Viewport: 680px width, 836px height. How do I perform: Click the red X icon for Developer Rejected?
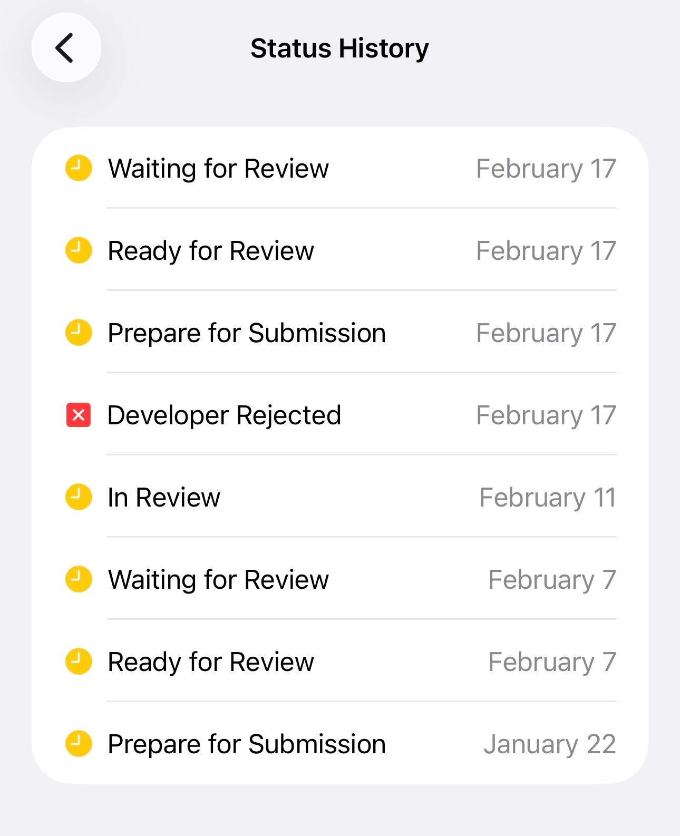[79, 415]
